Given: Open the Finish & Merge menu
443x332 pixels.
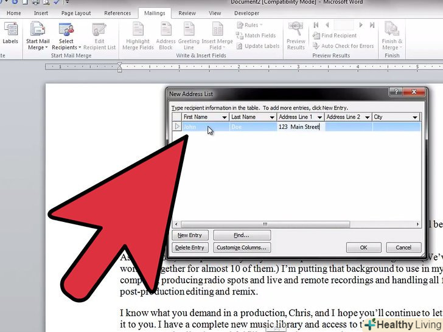Looking at the screenshot, I should (392, 36).
